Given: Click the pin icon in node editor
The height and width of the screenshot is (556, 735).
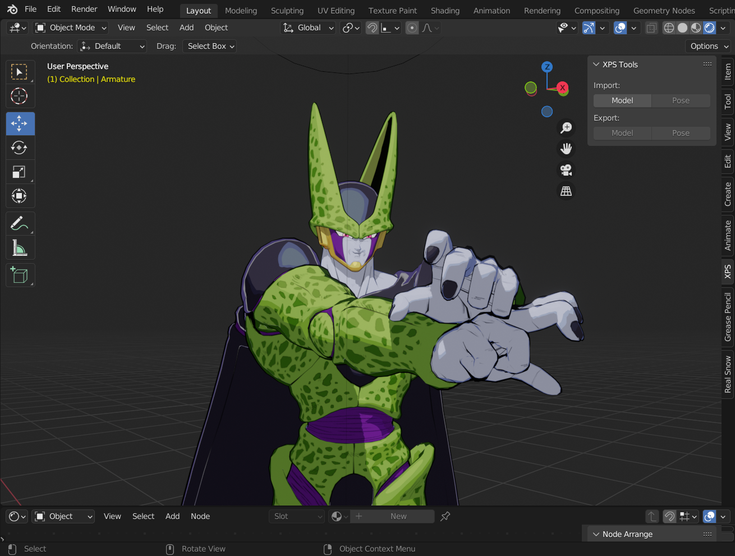Looking at the screenshot, I should (x=445, y=516).
